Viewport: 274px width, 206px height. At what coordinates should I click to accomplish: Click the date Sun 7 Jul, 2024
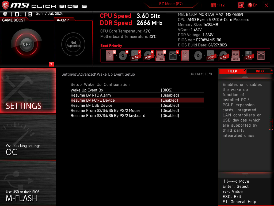tap(49, 13)
